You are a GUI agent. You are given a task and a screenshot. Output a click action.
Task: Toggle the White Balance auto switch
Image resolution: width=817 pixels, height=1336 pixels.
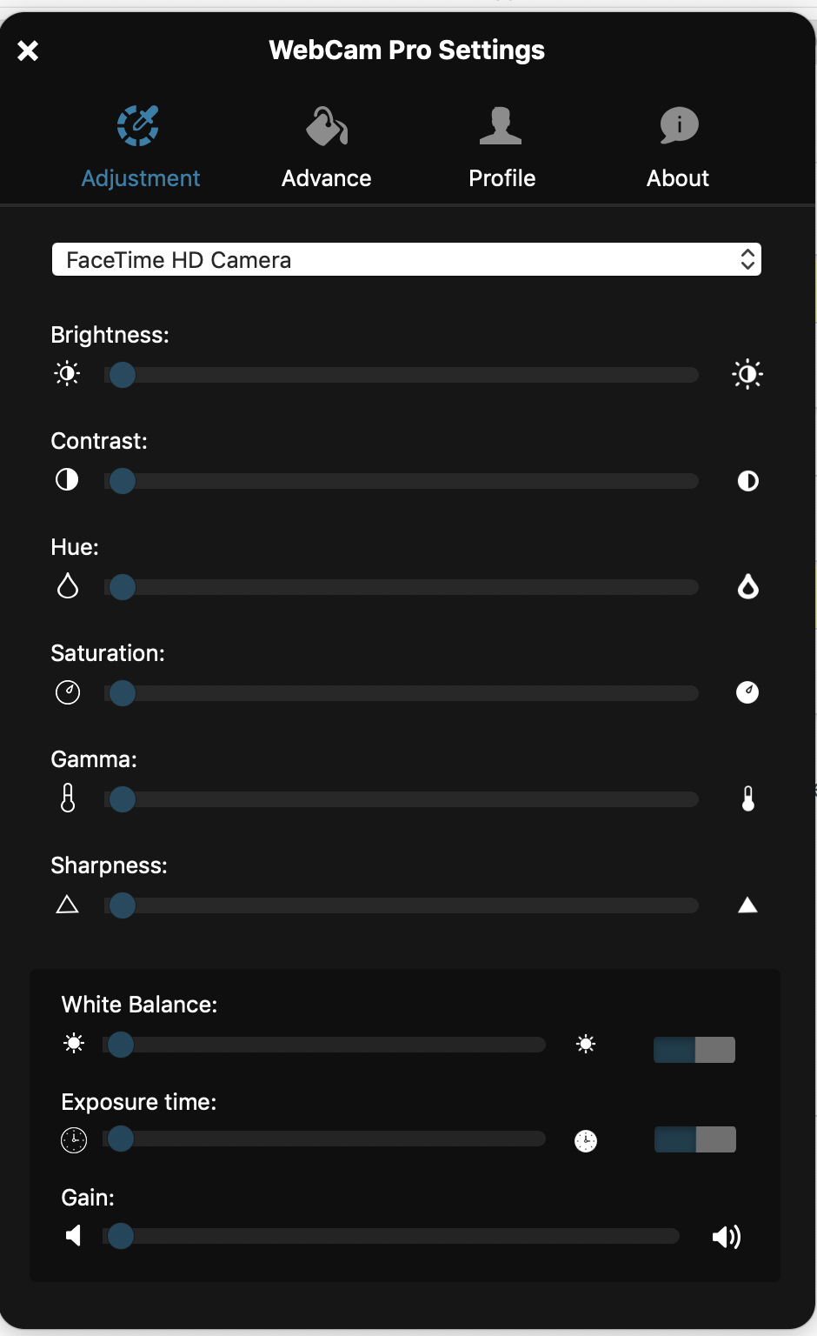pos(694,1050)
